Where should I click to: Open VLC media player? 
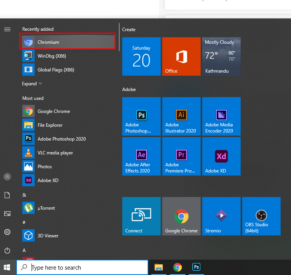pyautogui.click(x=68, y=152)
